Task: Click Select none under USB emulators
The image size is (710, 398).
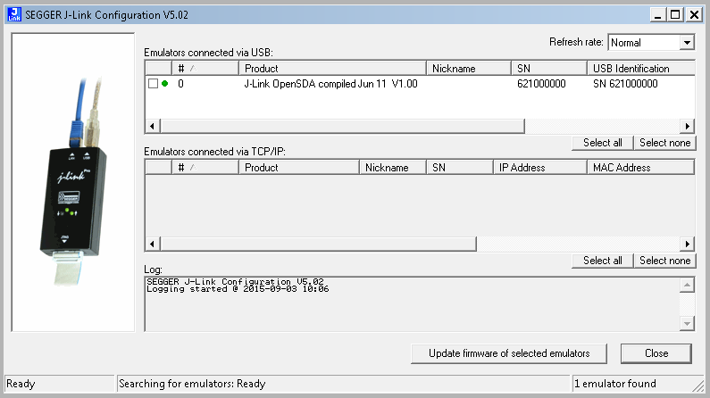Action: [664, 143]
